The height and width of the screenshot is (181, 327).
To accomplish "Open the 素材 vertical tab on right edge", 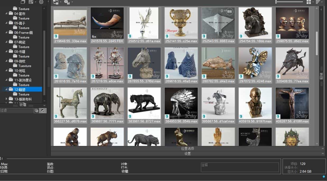I will (x=321, y=76).
